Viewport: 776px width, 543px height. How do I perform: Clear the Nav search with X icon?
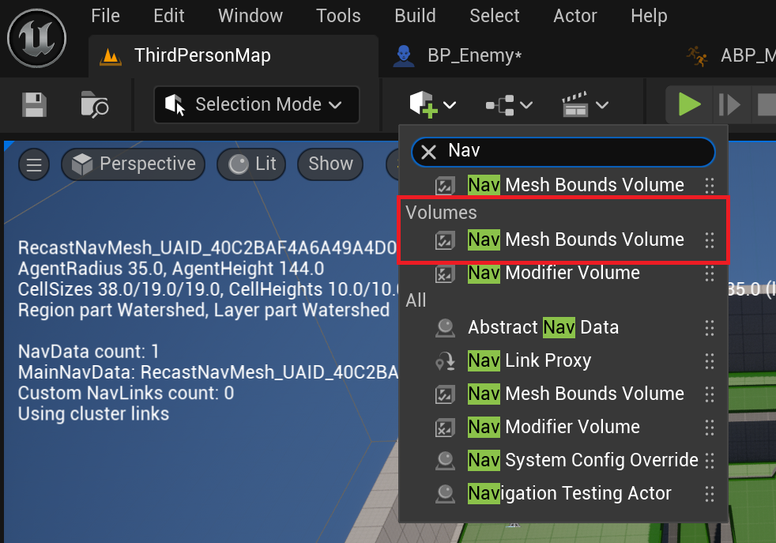(x=428, y=152)
